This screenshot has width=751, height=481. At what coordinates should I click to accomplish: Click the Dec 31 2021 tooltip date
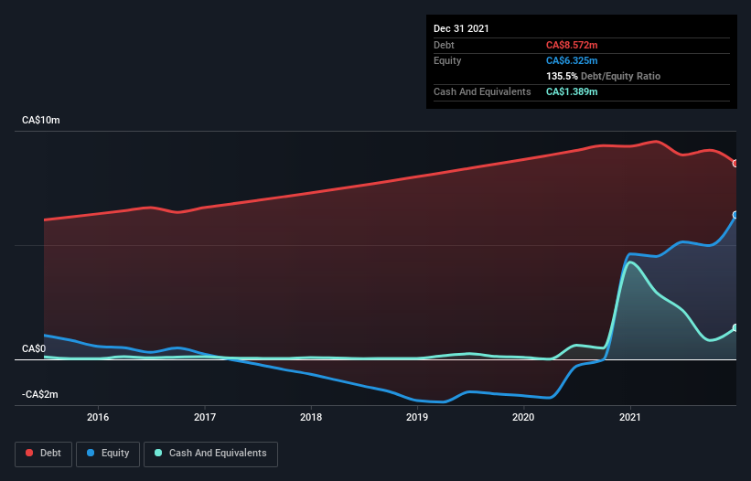(461, 28)
